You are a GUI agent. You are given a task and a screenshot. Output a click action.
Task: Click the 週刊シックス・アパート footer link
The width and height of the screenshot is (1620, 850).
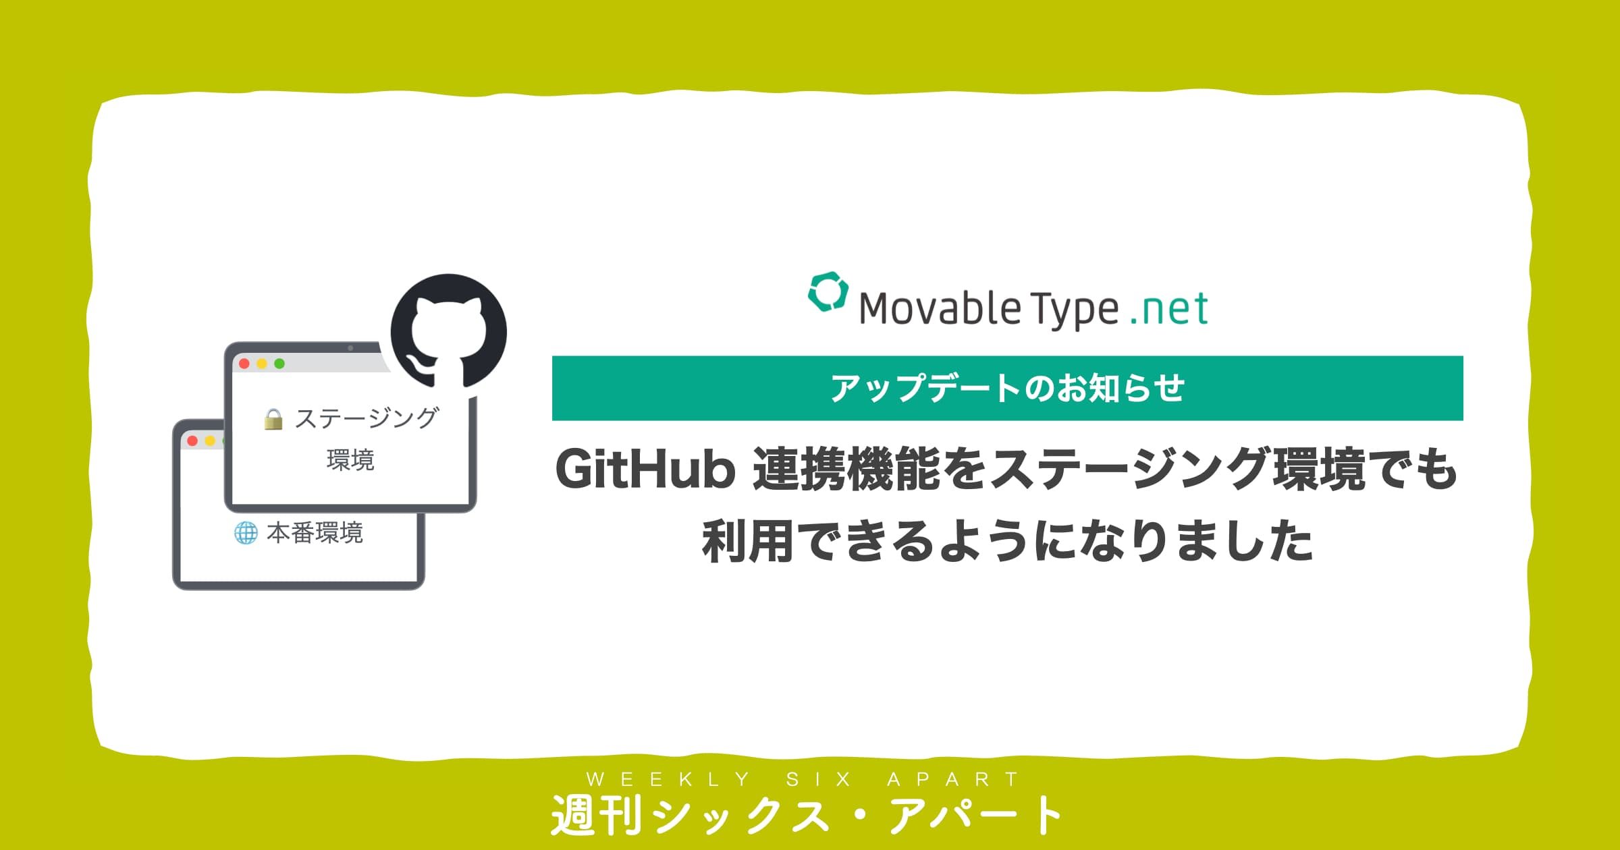pyautogui.click(x=810, y=816)
